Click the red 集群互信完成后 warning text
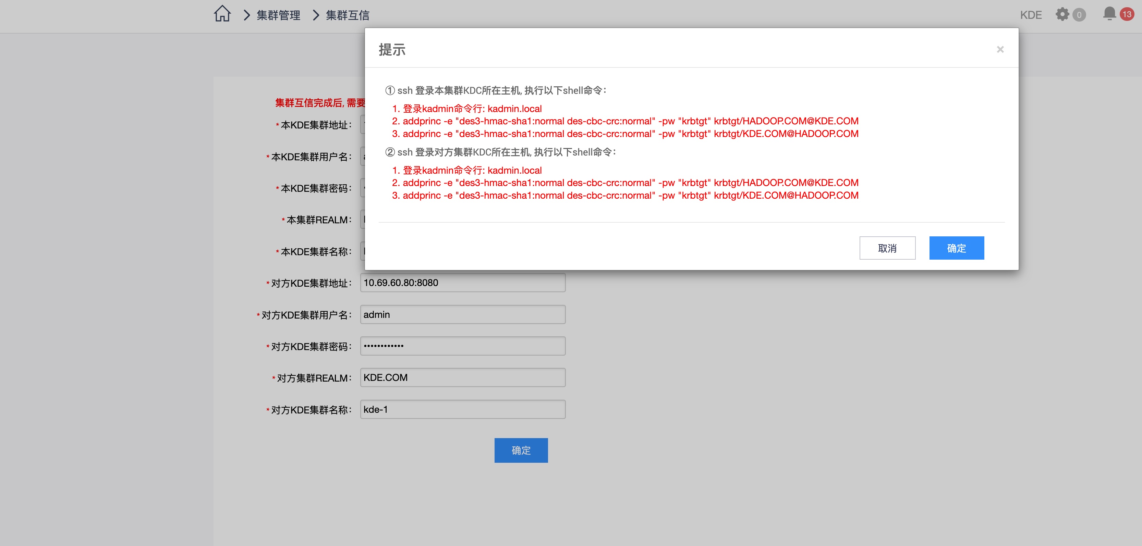1142x546 pixels. 320,103
